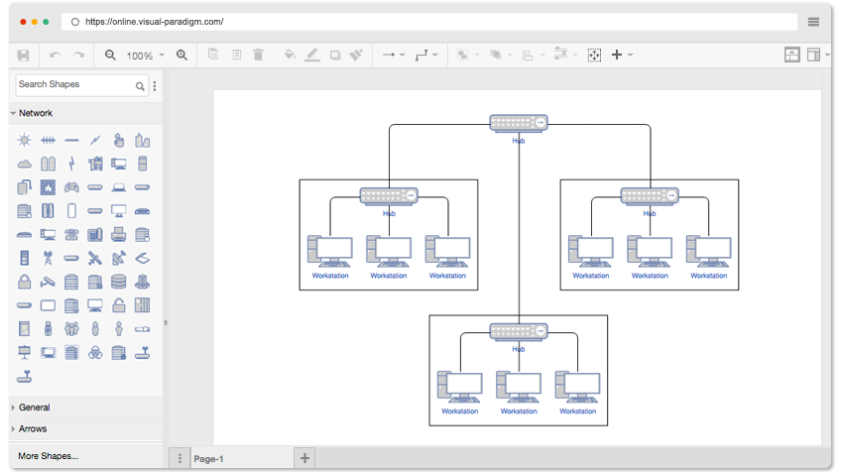
Task: Select the Cloud shape in palette
Action: pyautogui.click(x=24, y=165)
